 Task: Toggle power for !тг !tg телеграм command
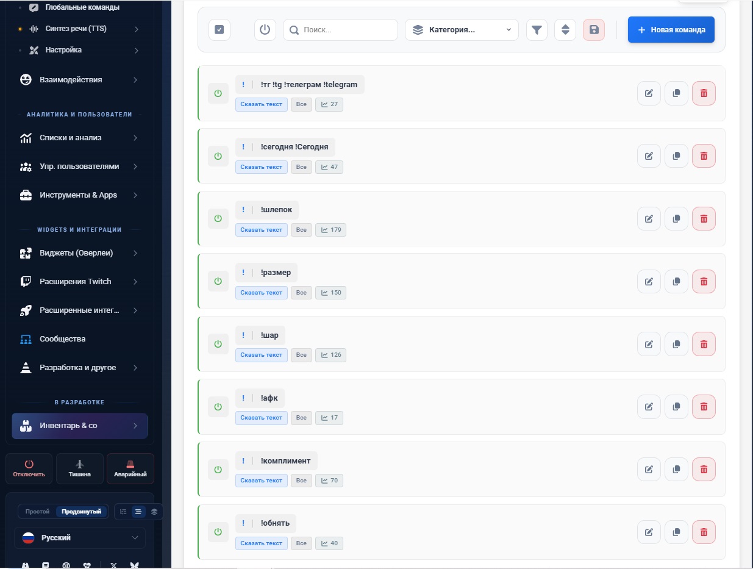pos(218,93)
